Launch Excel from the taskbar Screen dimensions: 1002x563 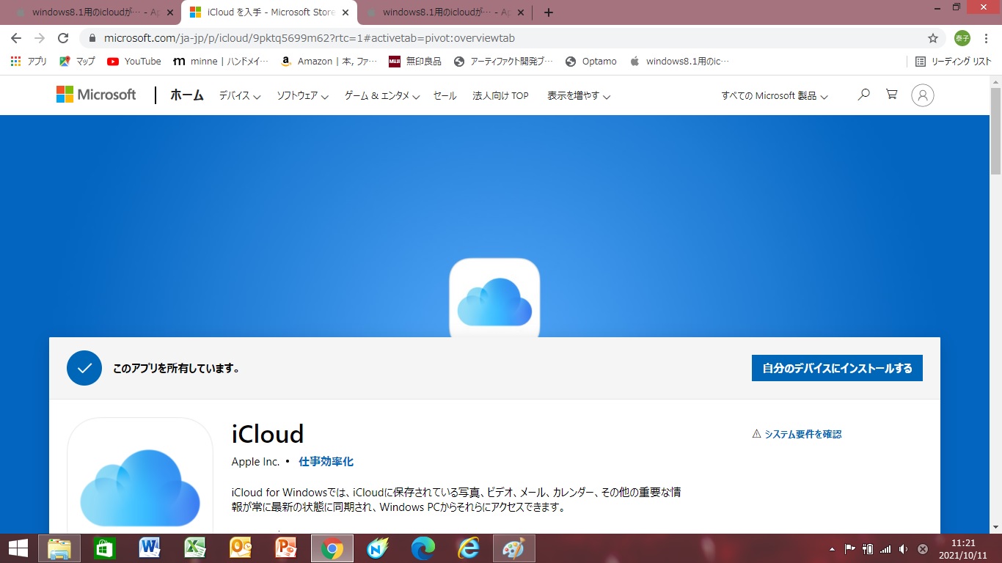point(195,548)
